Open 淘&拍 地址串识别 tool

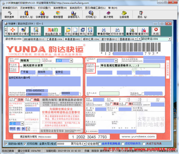(x=53, y=31)
